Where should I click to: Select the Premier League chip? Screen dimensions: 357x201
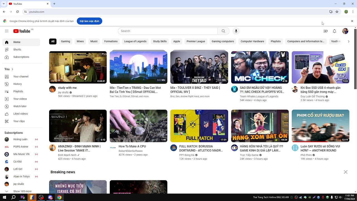pos(196,41)
